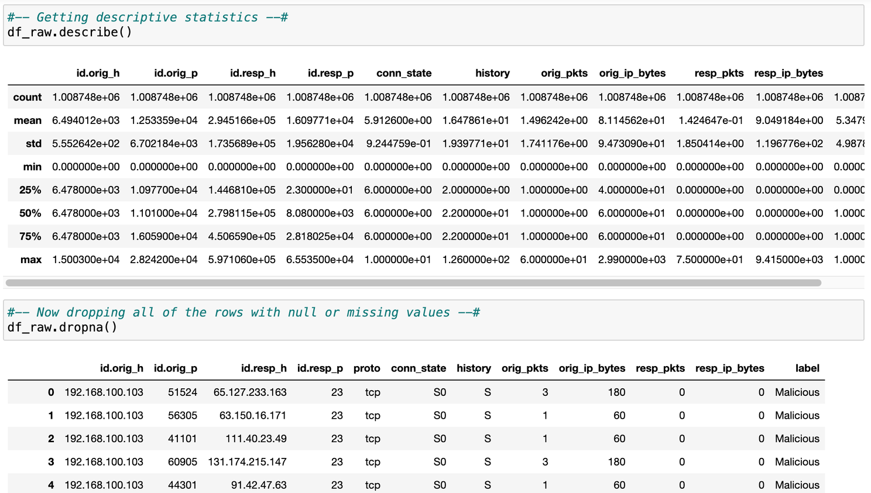Select the origin port 44301 cell
871x493 pixels.
182,485
